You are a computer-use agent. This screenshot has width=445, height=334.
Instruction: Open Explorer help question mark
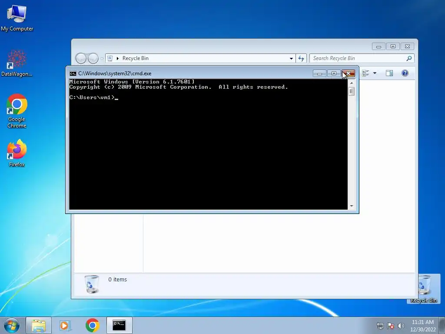405,73
